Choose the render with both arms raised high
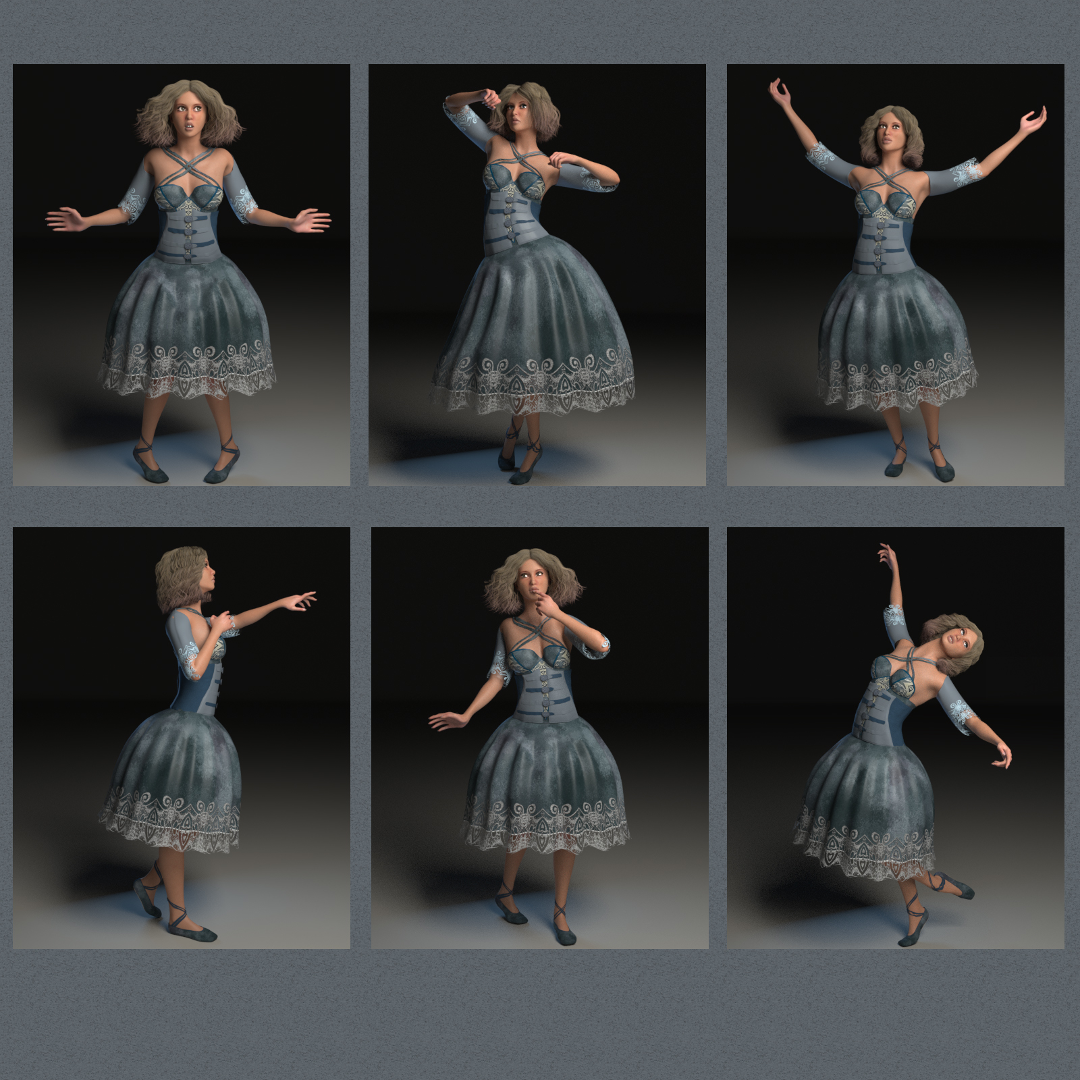Viewport: 1080px width, 1080px height. (896, 275)
